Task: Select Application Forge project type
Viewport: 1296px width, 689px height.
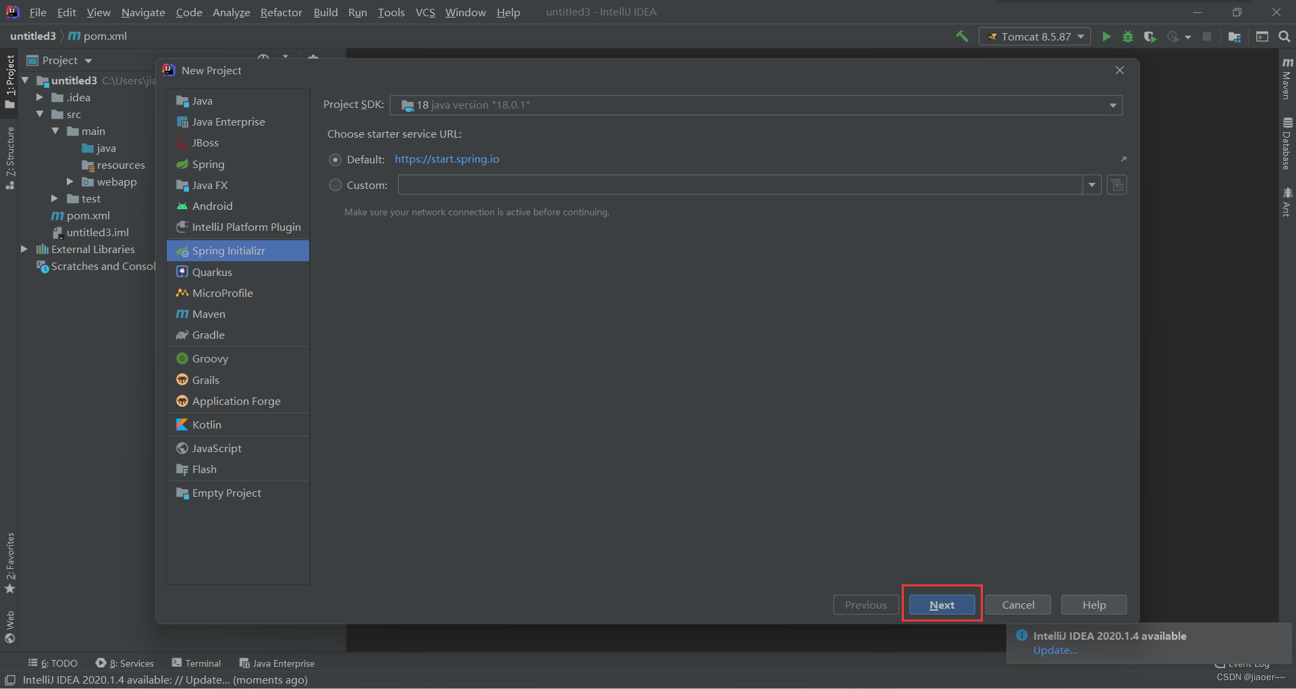Action: (x=238, y=401)
